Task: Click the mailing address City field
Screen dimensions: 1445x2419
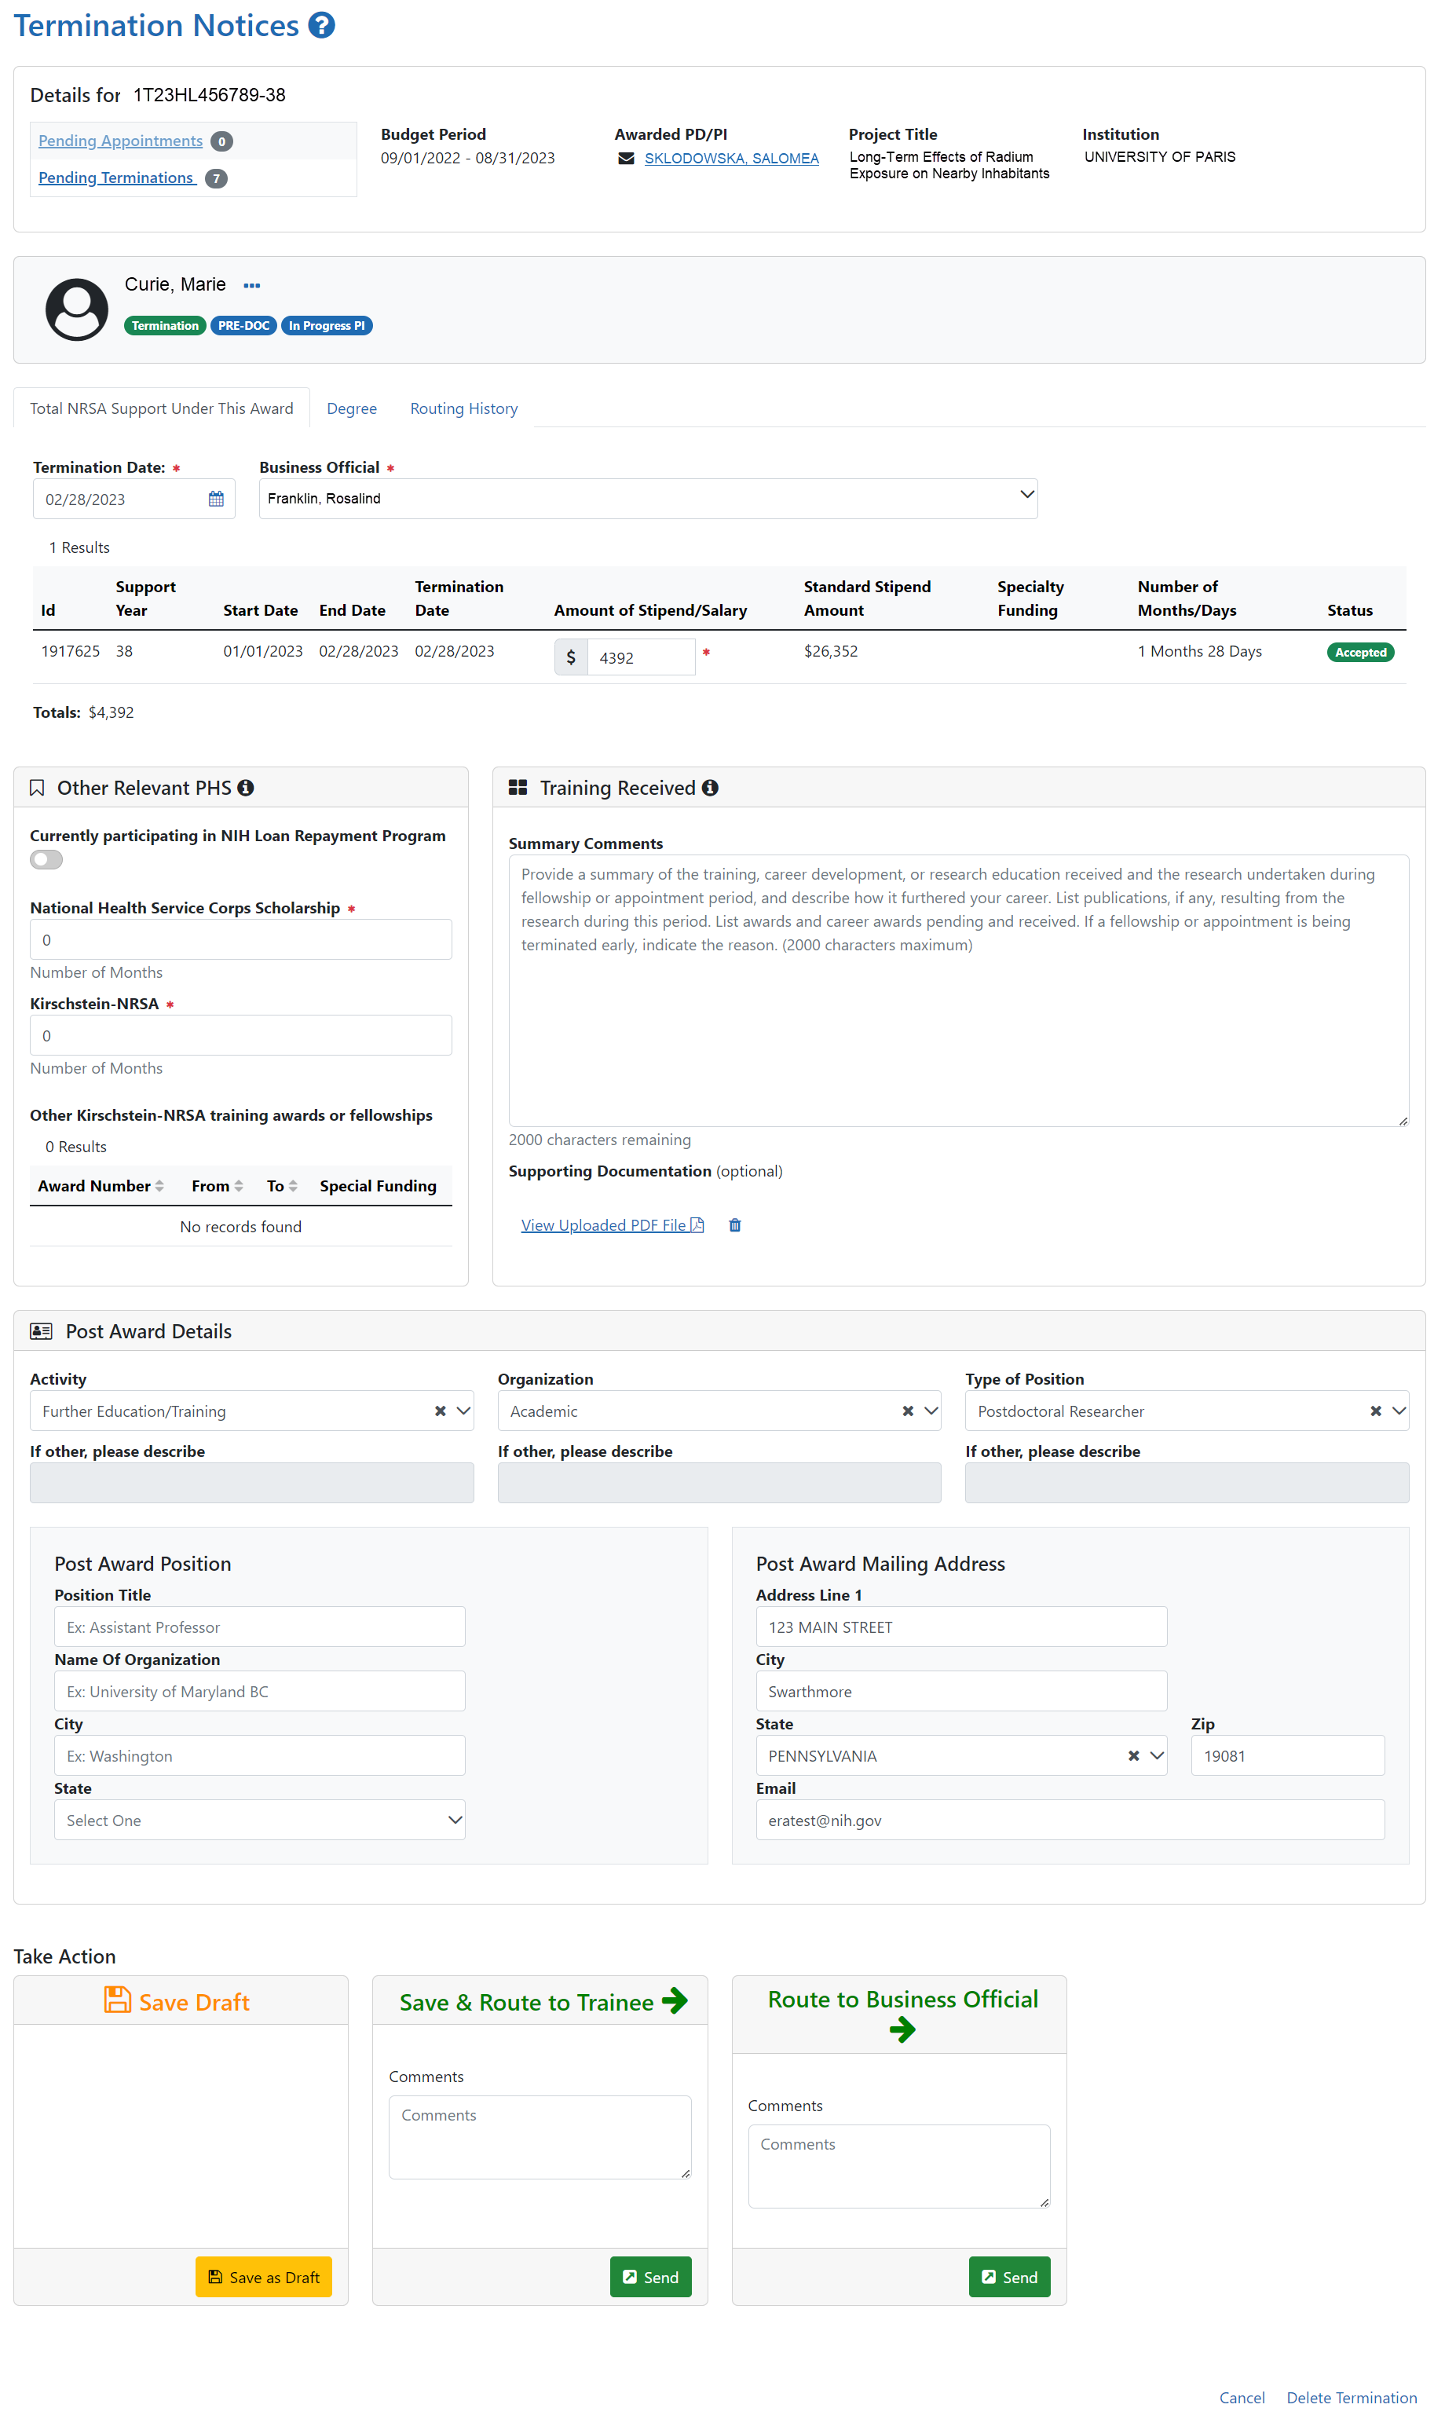Action: 961,1692
